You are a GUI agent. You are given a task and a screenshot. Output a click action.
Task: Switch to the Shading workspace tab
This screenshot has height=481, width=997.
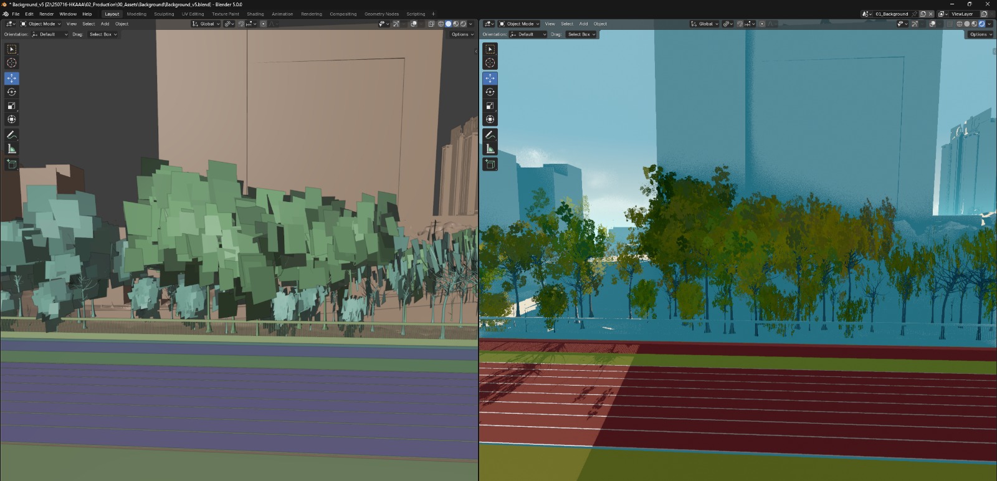point(255,14)
